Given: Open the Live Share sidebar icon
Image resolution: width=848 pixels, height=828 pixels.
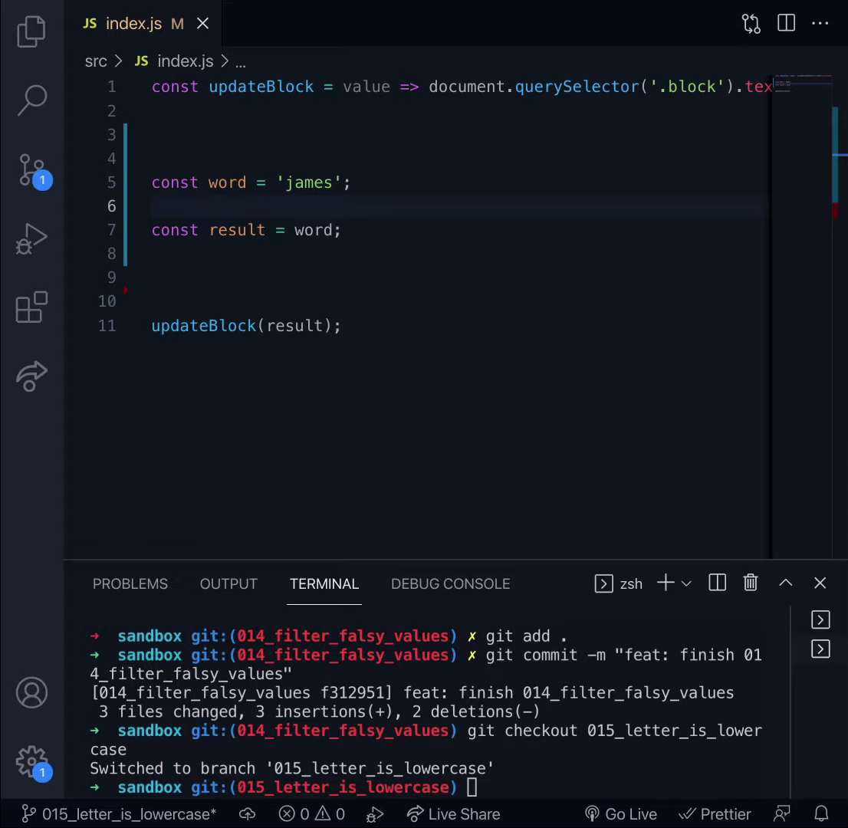Looking at the screenshot, I should [31, 376].
